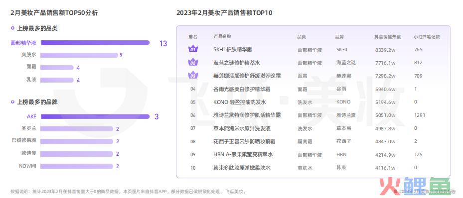This screenshot has width=463, height=198.
Task: Click the 火鲤鱼 watermark logo
Action: pos(415,186)
